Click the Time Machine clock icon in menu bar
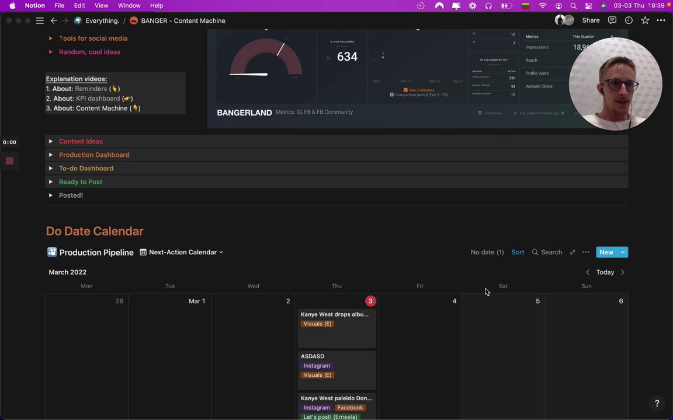 pyautogui.click(x=421, y=6)
